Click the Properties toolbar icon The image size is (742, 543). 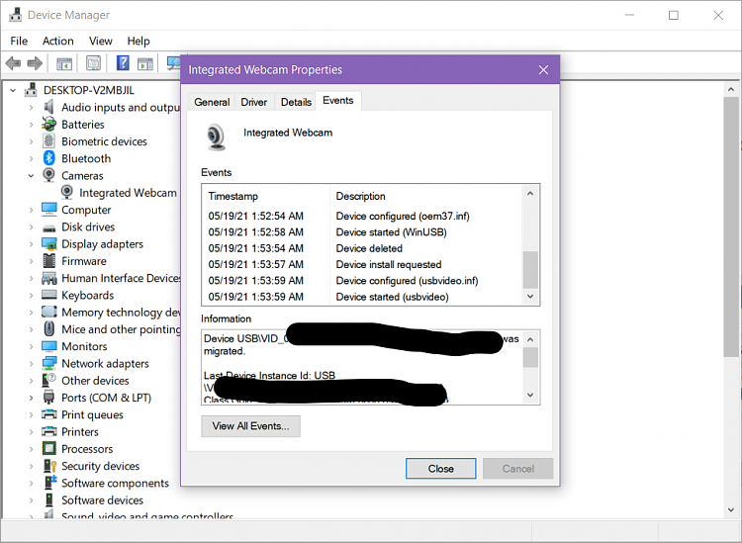[93, 63]
